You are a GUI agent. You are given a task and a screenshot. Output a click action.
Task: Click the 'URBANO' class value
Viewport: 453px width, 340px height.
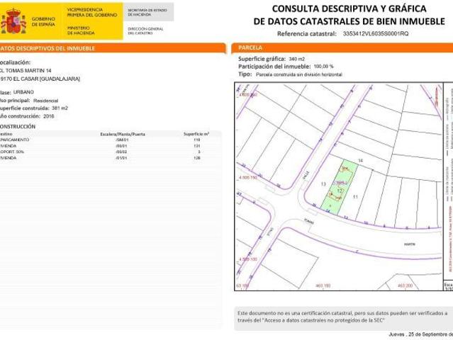(23, 92)
